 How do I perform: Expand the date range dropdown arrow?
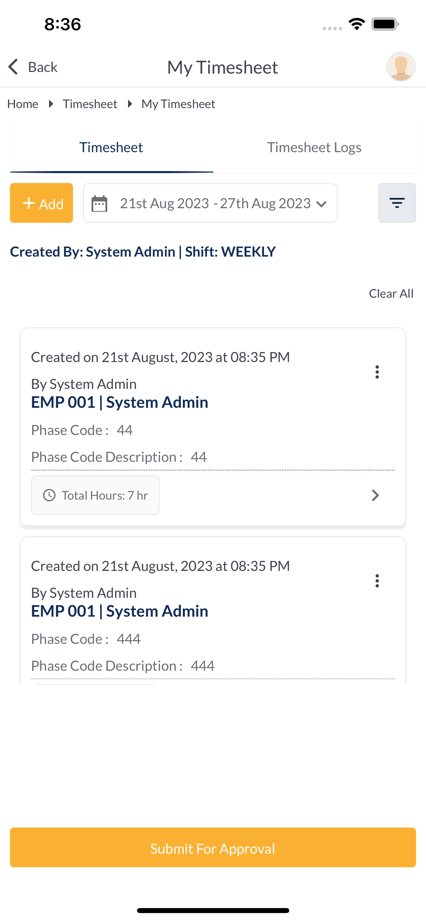(x=321, y=204)
